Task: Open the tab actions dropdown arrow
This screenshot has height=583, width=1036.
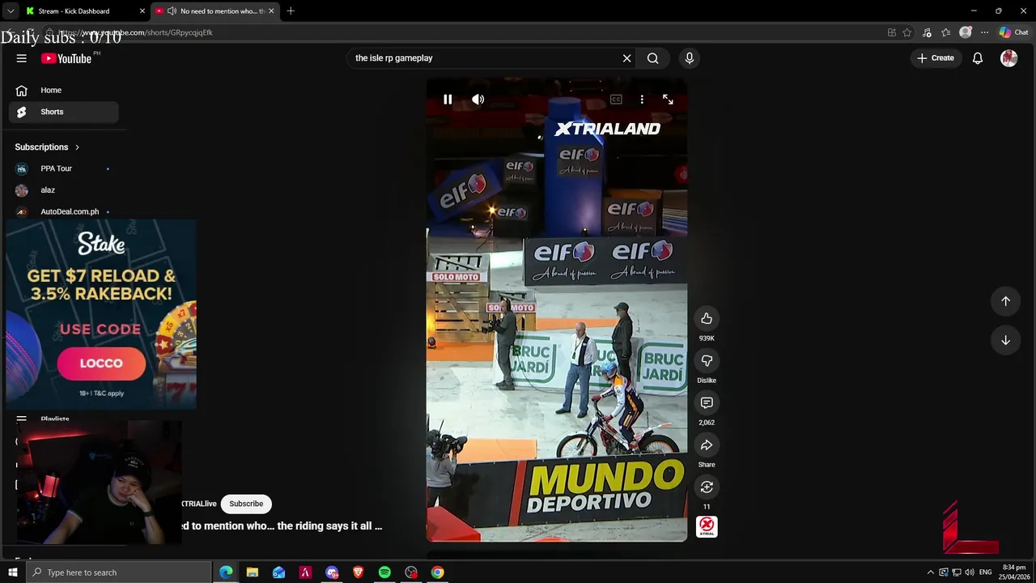Action: coord(11,11)
